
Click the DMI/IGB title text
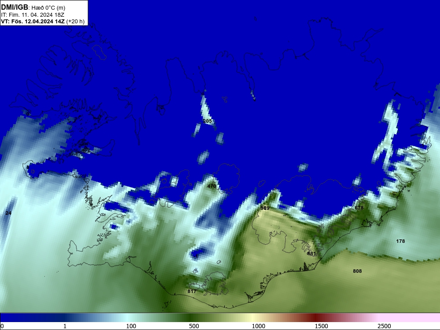[x=15, y=7]
